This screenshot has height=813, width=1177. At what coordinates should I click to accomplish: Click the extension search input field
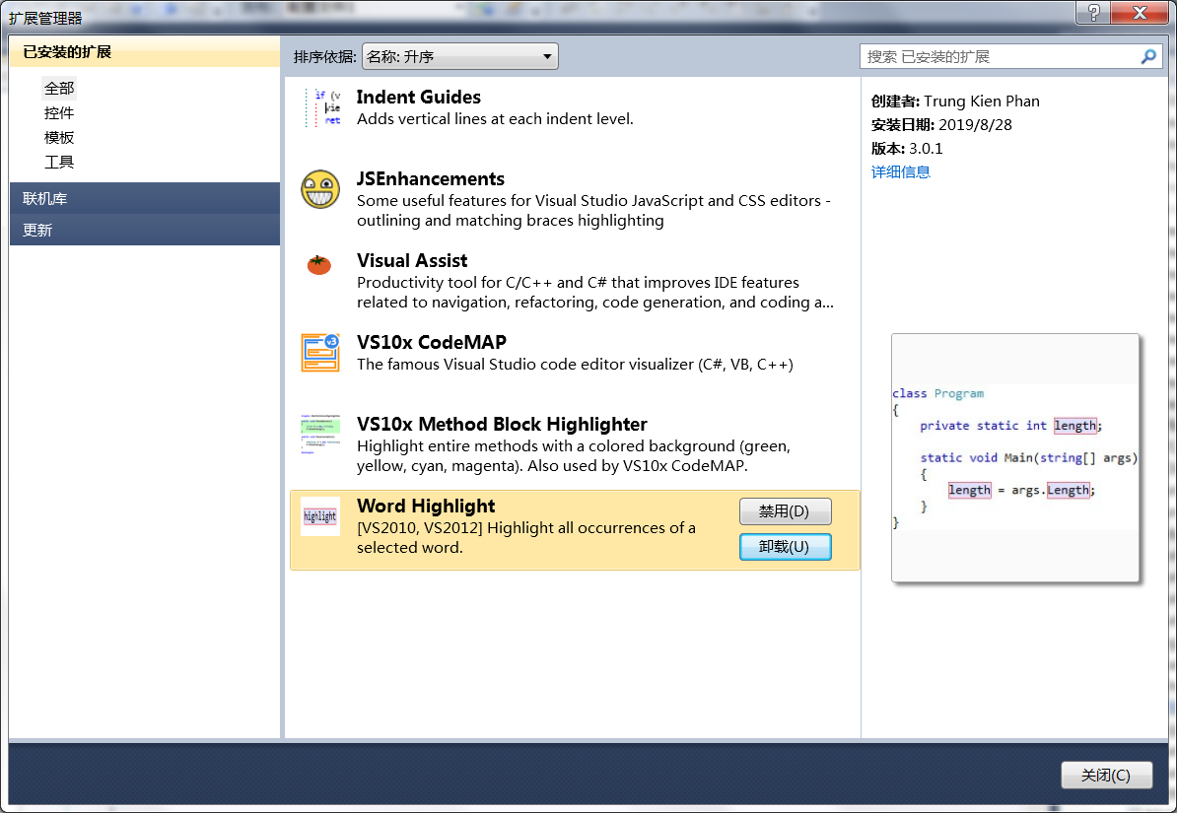996,56
